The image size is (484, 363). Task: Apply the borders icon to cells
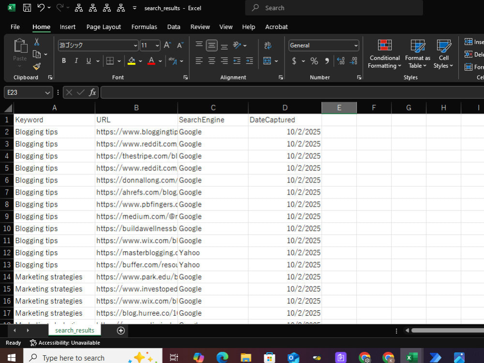(110, 61)
